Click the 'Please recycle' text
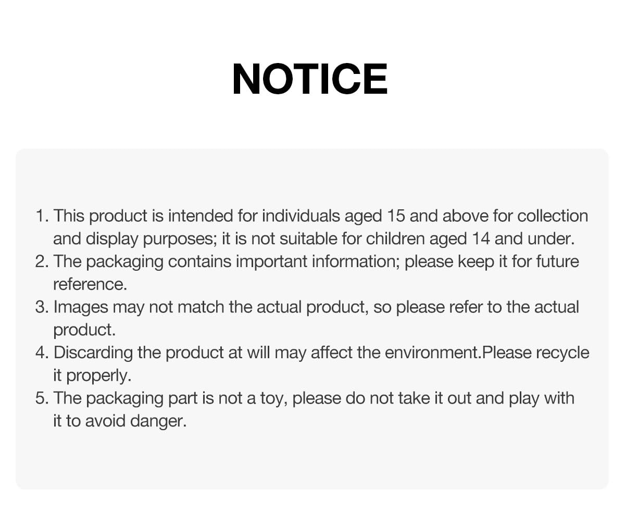The image size is (625, 516). 536,353
